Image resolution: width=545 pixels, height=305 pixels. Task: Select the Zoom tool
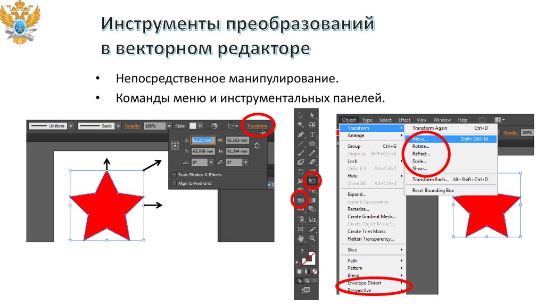click(x=312, y=239)
